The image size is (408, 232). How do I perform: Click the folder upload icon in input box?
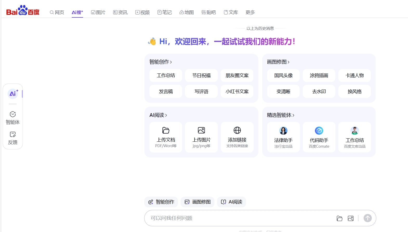point(339,218)
